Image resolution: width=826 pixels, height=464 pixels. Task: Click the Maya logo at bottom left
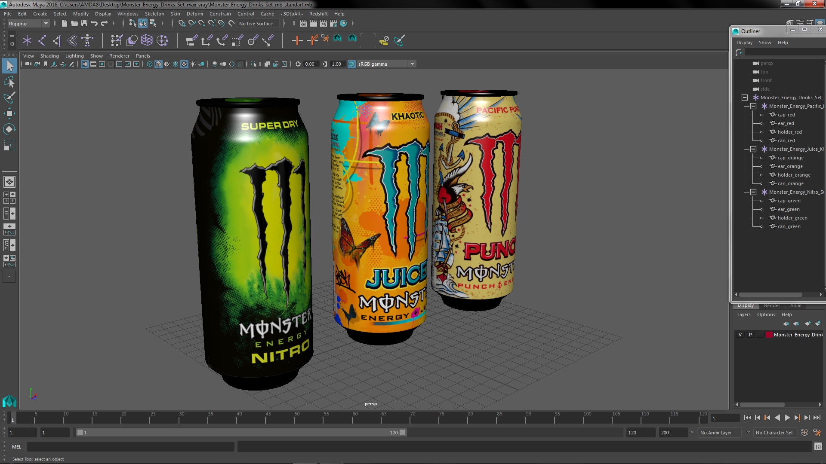click(x=9, y=401)
